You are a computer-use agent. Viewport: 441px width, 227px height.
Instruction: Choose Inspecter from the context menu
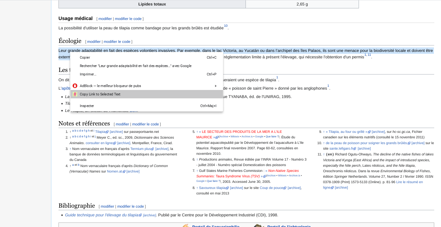147,106
